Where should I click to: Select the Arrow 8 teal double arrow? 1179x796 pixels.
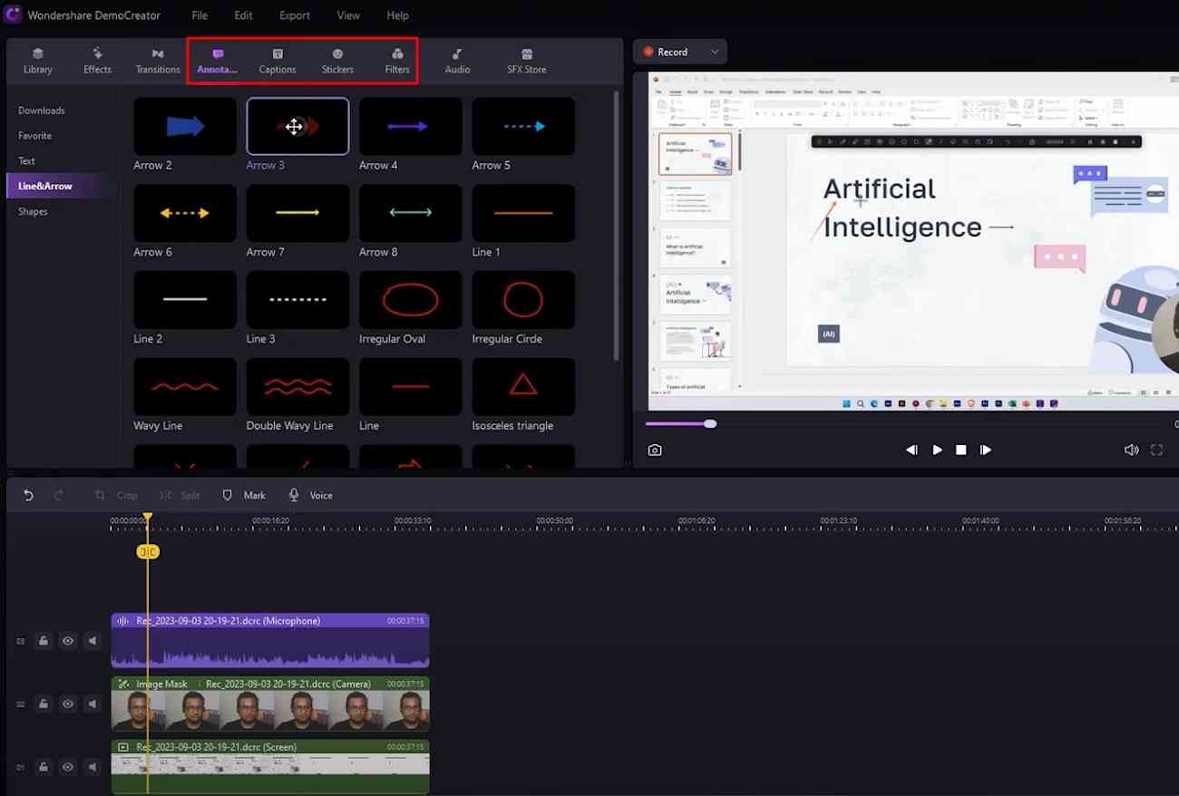(x=410, y=213)
